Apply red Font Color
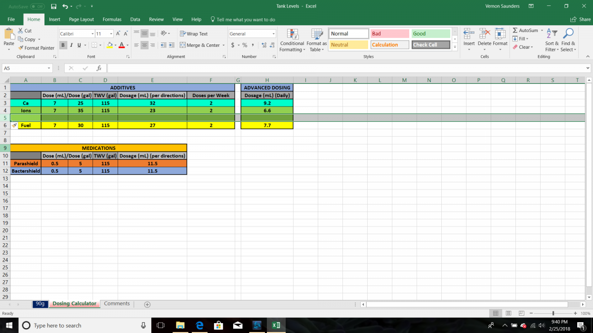Viewport: 593px width, 333px height. pos(121,45)
